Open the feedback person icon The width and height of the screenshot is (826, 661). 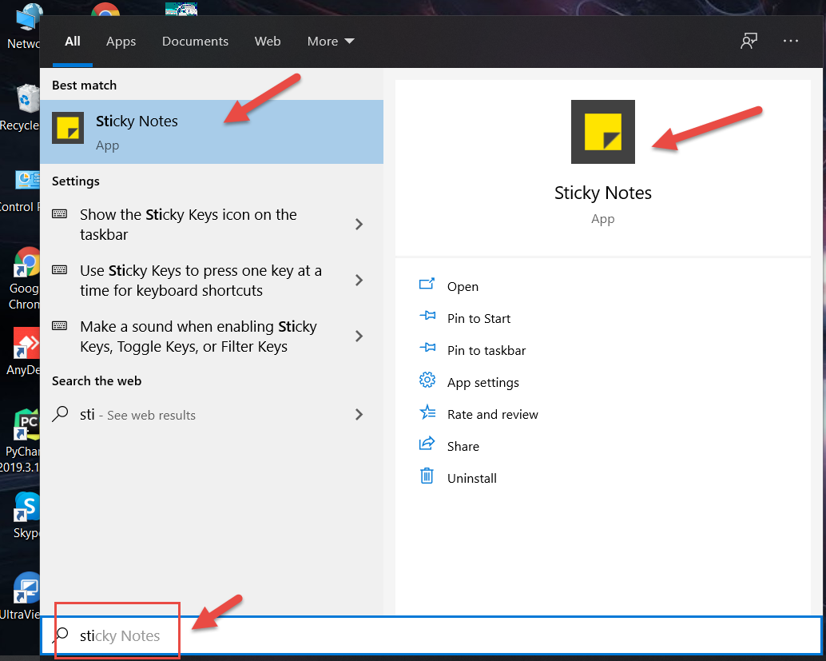tap(749, 41)
